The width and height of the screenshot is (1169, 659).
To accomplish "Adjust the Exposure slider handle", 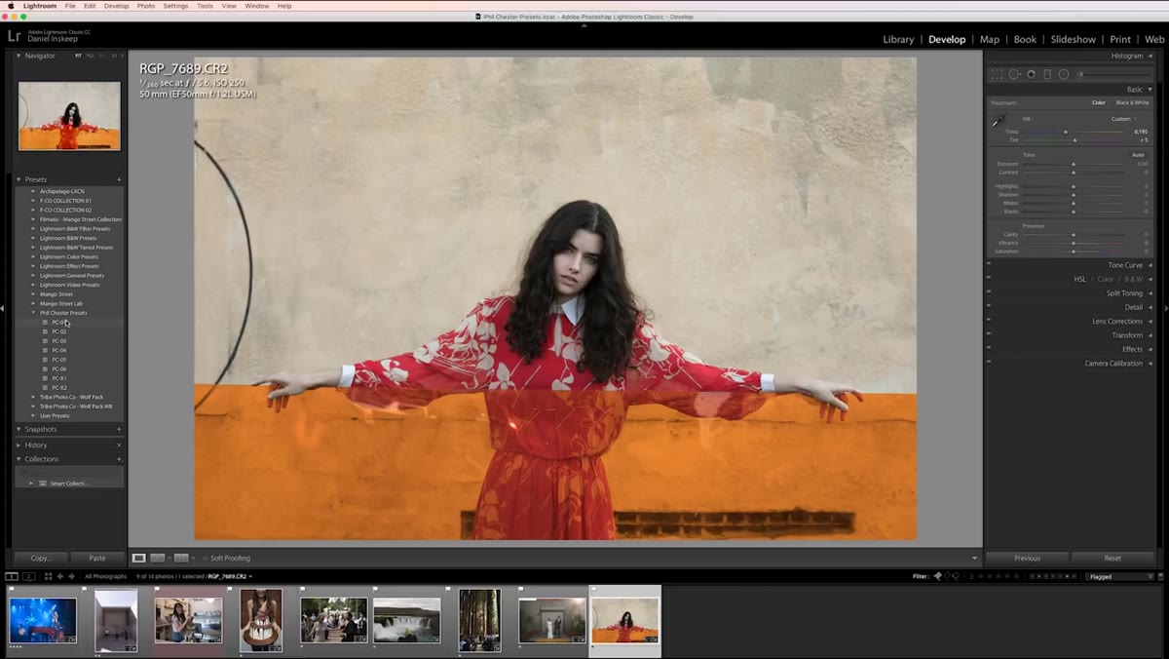I will click(1074, 164).
